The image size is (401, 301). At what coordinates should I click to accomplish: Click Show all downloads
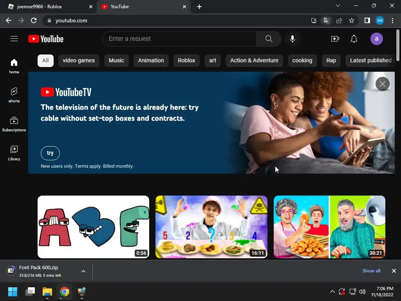pyautogui.click(x=371, y=271)
